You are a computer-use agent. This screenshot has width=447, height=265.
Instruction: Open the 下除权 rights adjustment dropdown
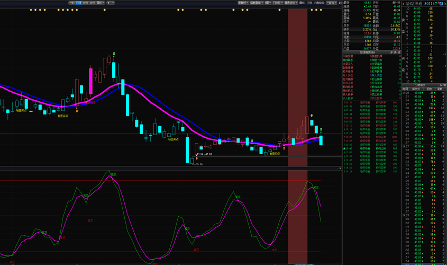(278, 3)
